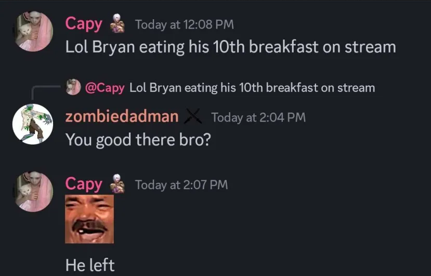Image resolution: width=431 pixels, height=276 pixels.
Task: Click the "Today at 2:04 PM" timestamp
Action: pyautogui.click(x=258, y=117)
